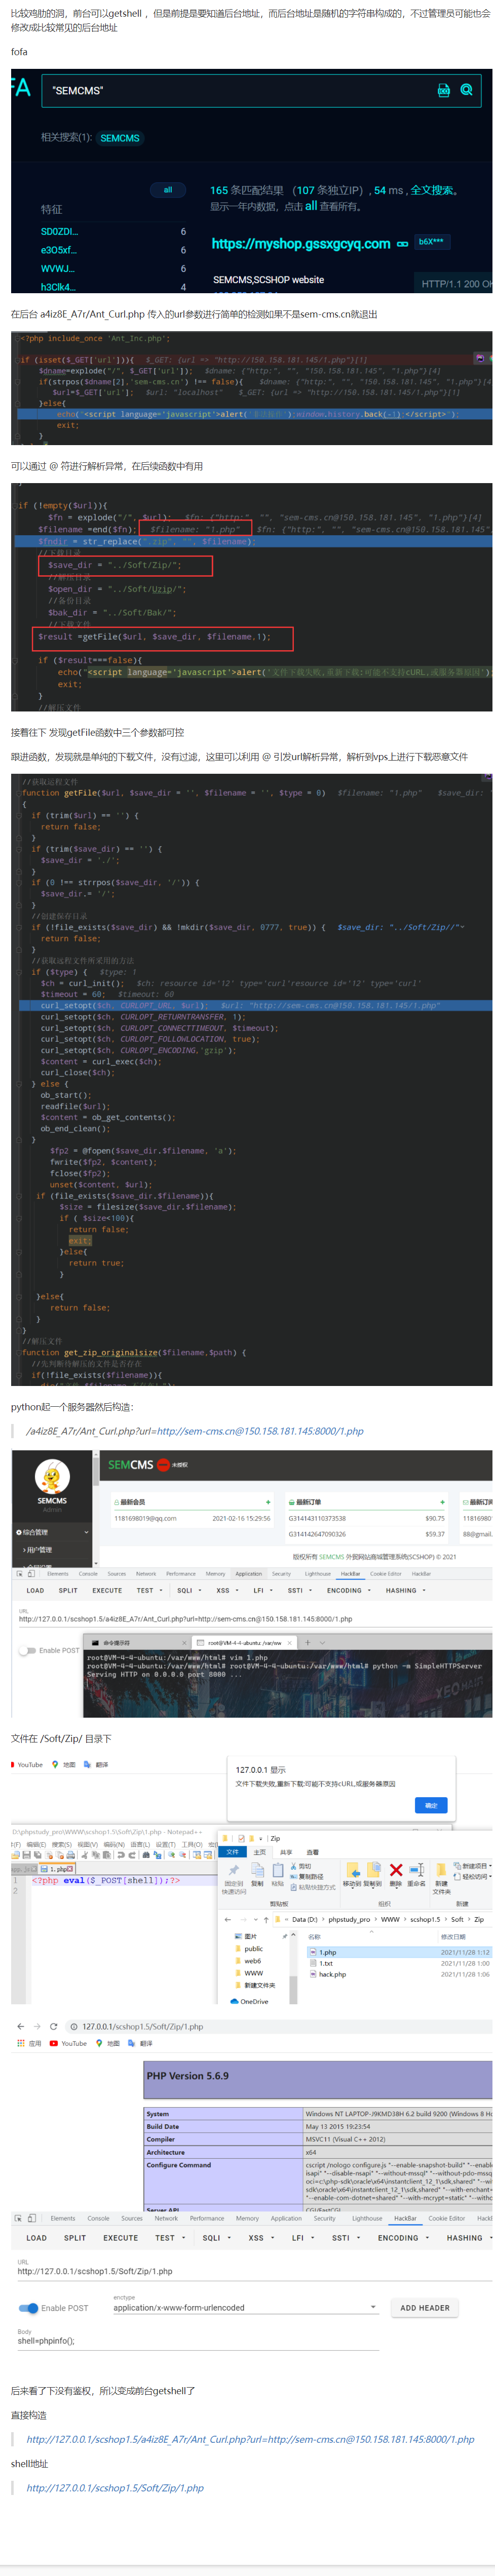Click the reload icon beside the 127.0.0.1 address
495x2576 pixels.
(54, 2027)
